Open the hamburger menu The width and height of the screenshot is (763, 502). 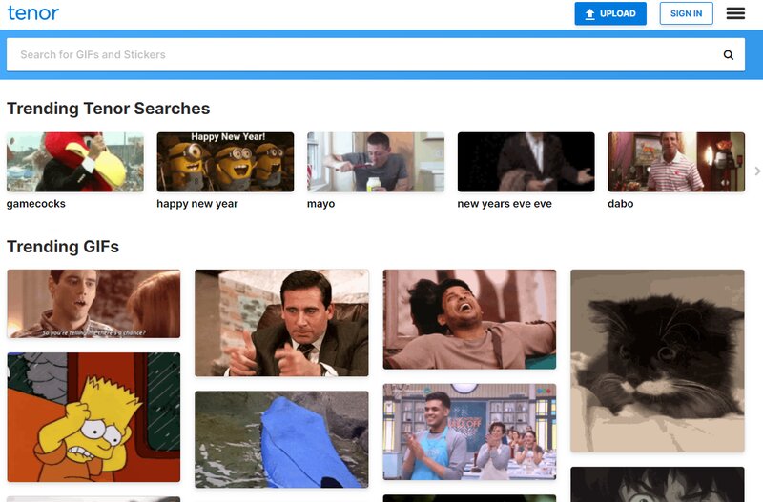coord(735,13)
